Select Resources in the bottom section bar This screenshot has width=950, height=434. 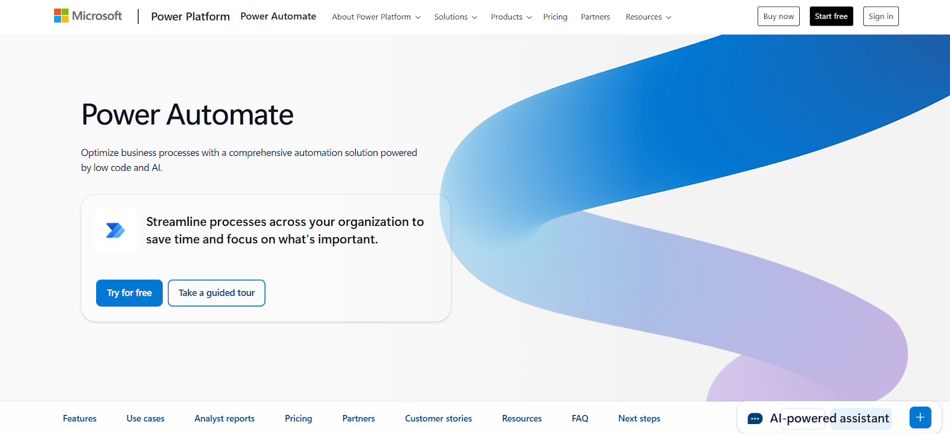(522, 419)
